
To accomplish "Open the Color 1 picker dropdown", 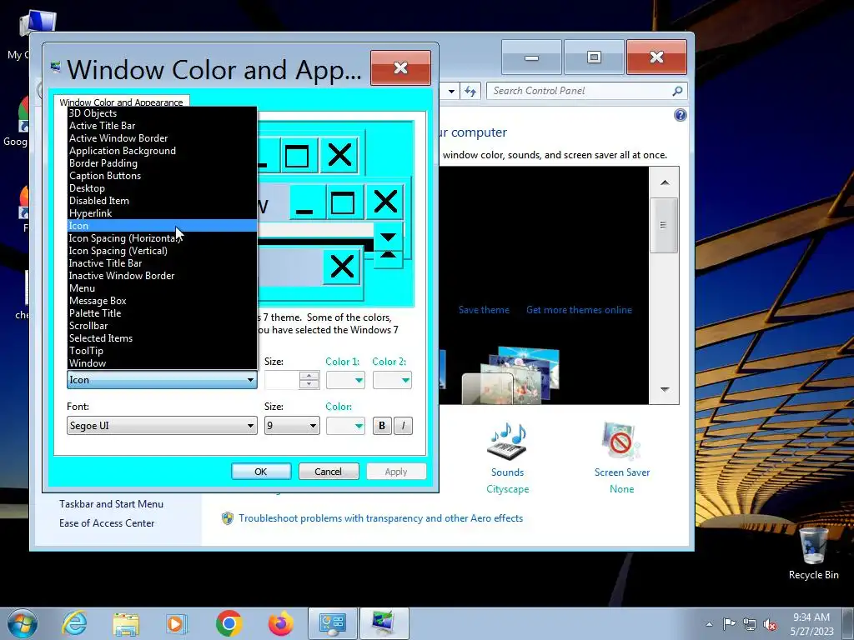I will (345, 380).
